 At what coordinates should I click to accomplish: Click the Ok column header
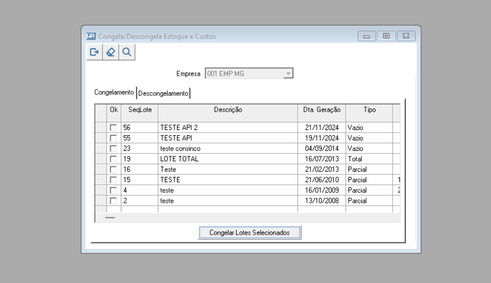114,113
